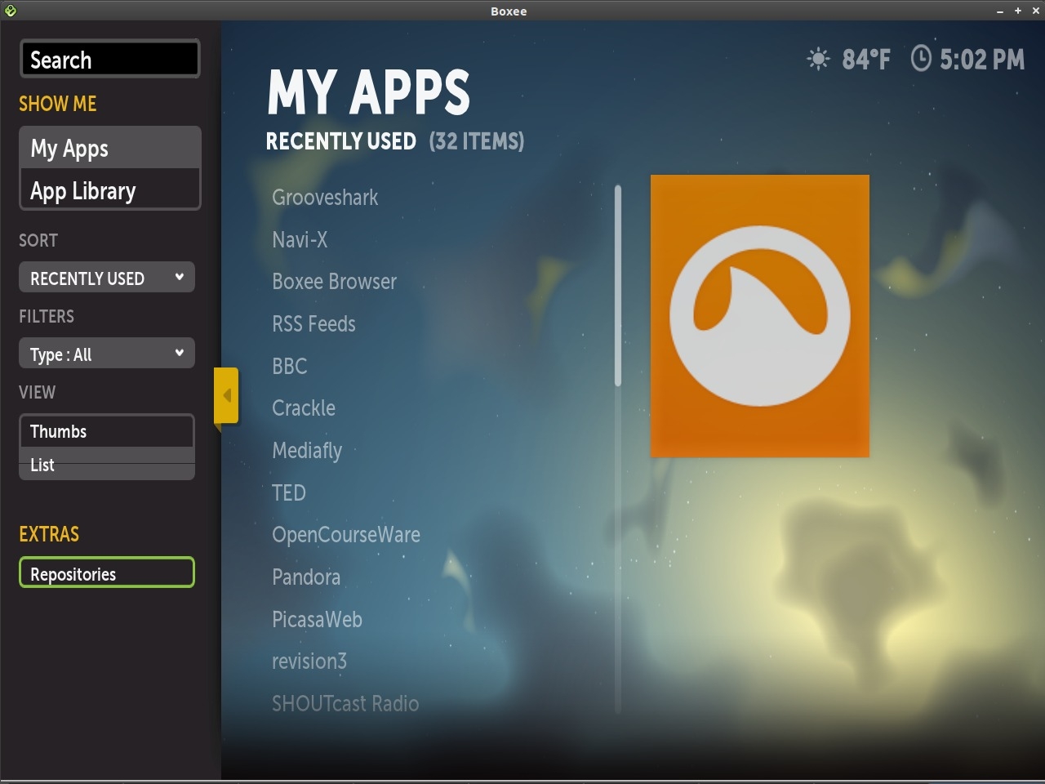Open the PicasaWeb app
This screenshot has height=784, width=1045.
click(317, 619)
